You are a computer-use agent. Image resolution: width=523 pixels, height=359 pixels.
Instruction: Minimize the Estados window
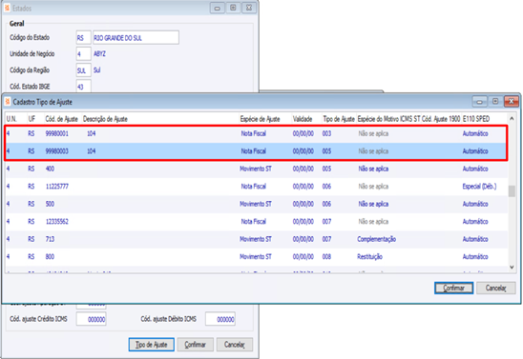[x=218, y=8]
